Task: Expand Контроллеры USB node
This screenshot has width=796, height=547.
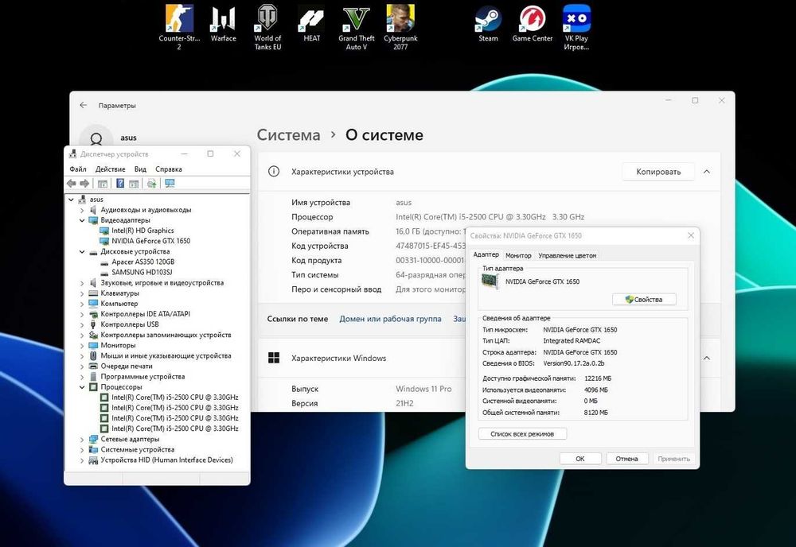Action: [x=82, y=324]
